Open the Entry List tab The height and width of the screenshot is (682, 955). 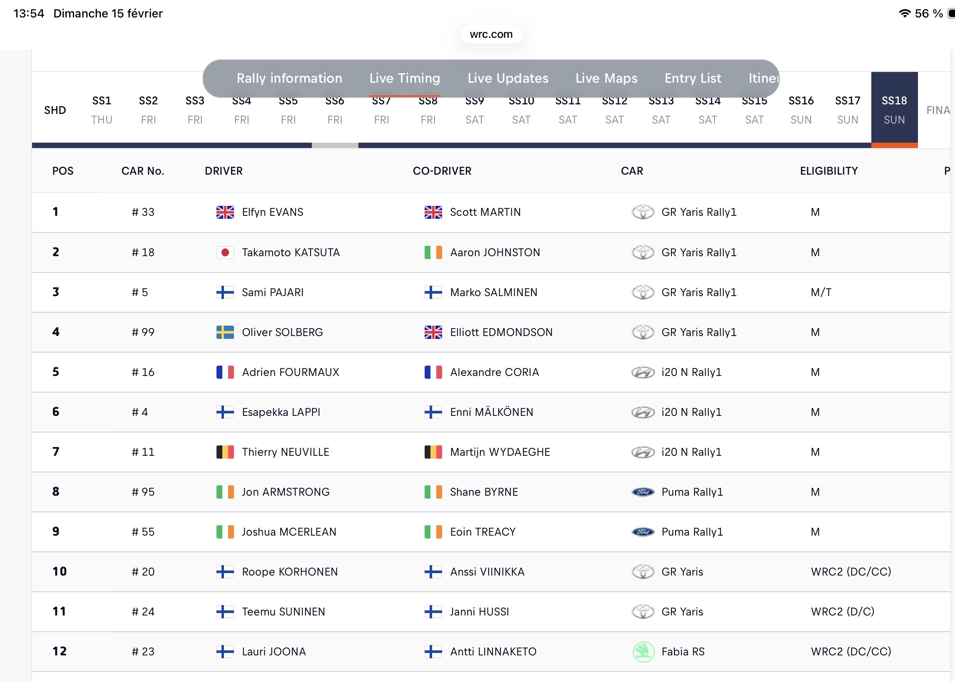692,79
